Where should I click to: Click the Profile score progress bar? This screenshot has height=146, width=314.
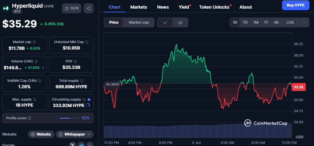coord(70,118)
